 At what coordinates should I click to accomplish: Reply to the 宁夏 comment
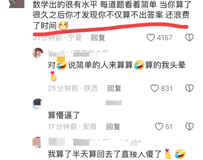coord(98,38)
